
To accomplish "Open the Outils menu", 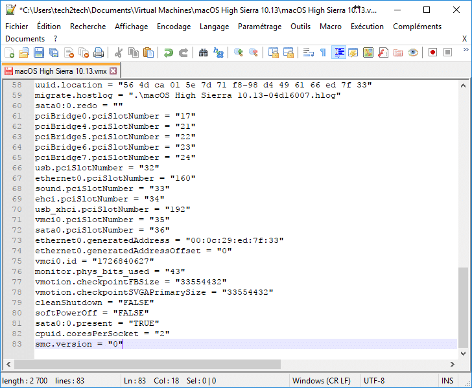I will click(300, 27).
